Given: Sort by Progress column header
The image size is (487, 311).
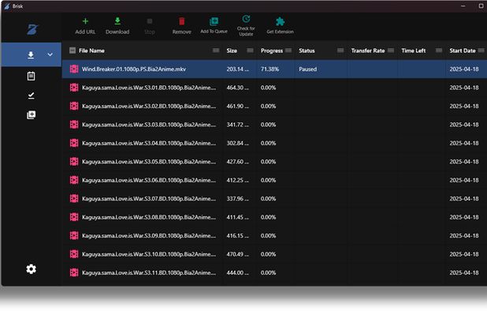Looking at the screenshot, I should pyautogui.click(x=272, y=51).
